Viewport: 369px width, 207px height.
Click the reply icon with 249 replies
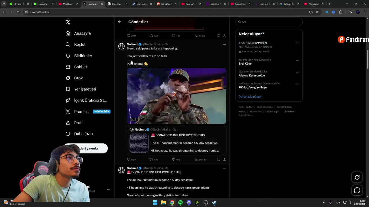click(x=129, y=36)
